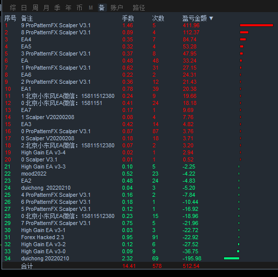Switch to the 综 summary tab
Screen dimensions: 278x277
pyautogui.click(x=13, y=8)
